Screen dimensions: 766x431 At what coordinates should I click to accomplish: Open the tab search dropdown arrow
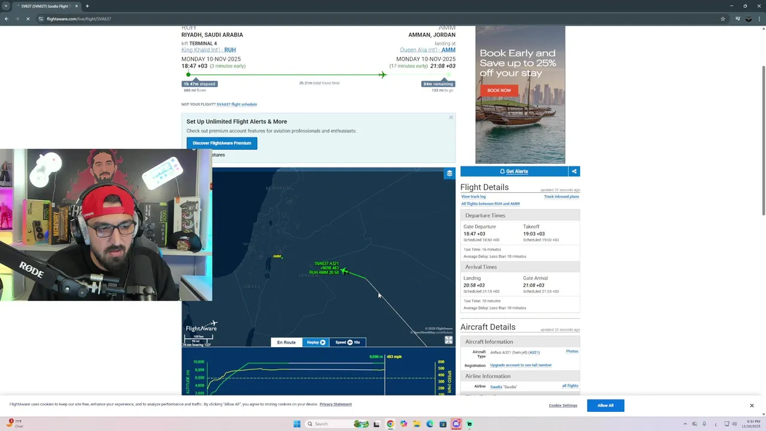6,6
